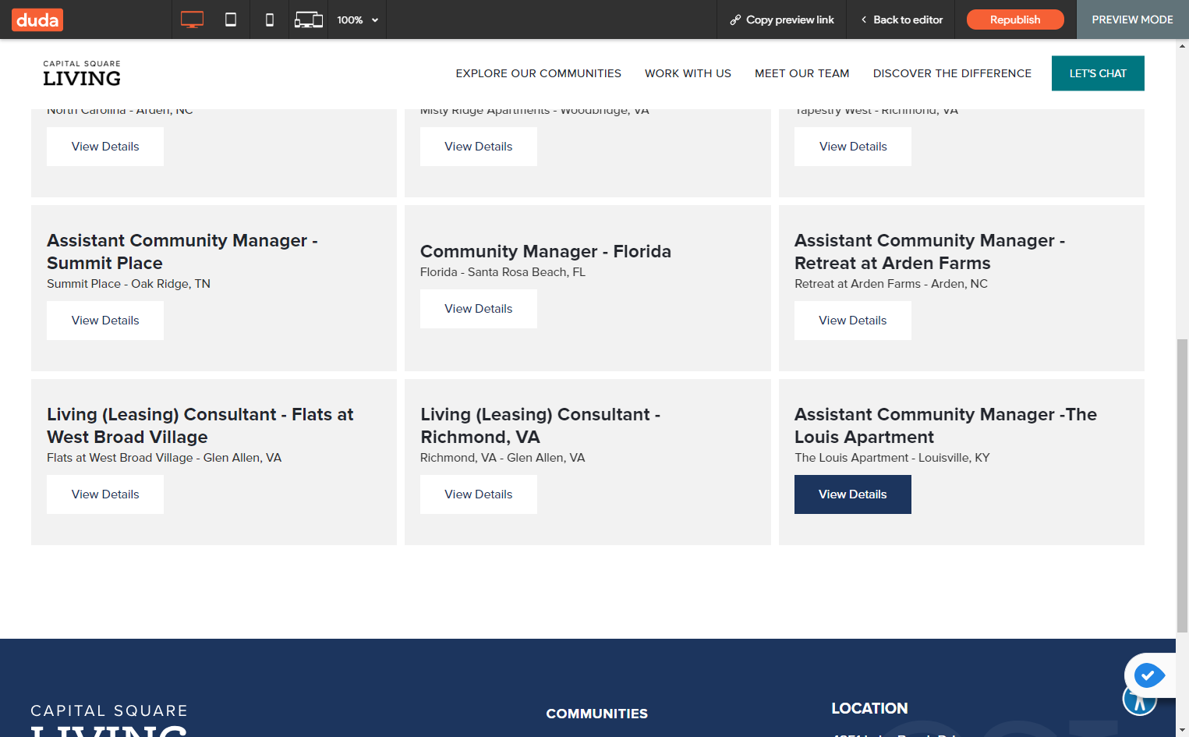View details for Tapestry West job
The image size is (1189, 737).
click(853, 147)
